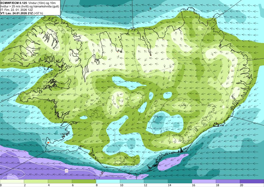This screenshot has width=264, height=187.
Task: Click the legend value "0"
Action: point(1,185)
